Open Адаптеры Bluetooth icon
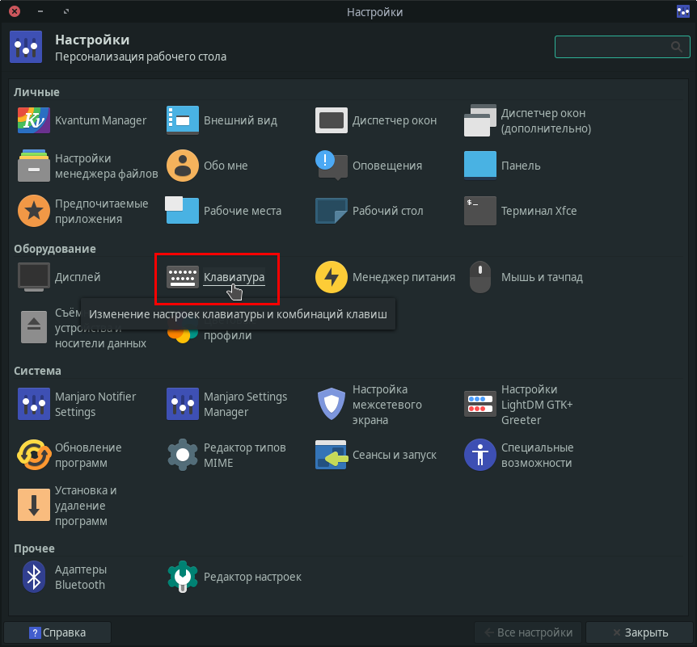697x647 pixels. tap(34, 577)
